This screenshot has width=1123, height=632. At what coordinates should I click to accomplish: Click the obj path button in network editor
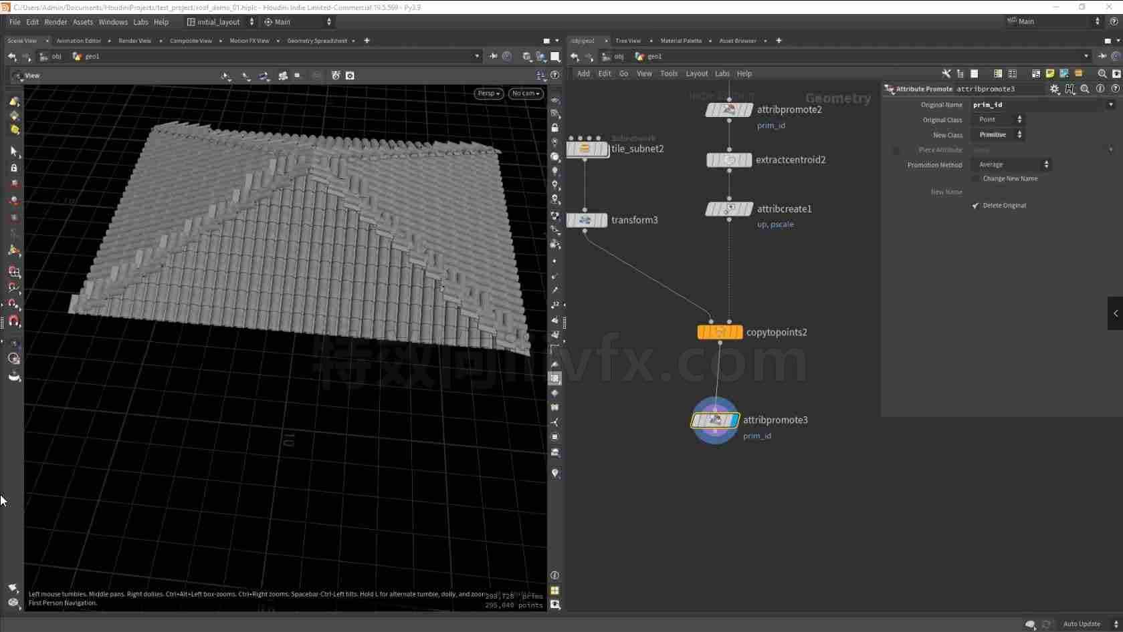[x=613, y=57]
